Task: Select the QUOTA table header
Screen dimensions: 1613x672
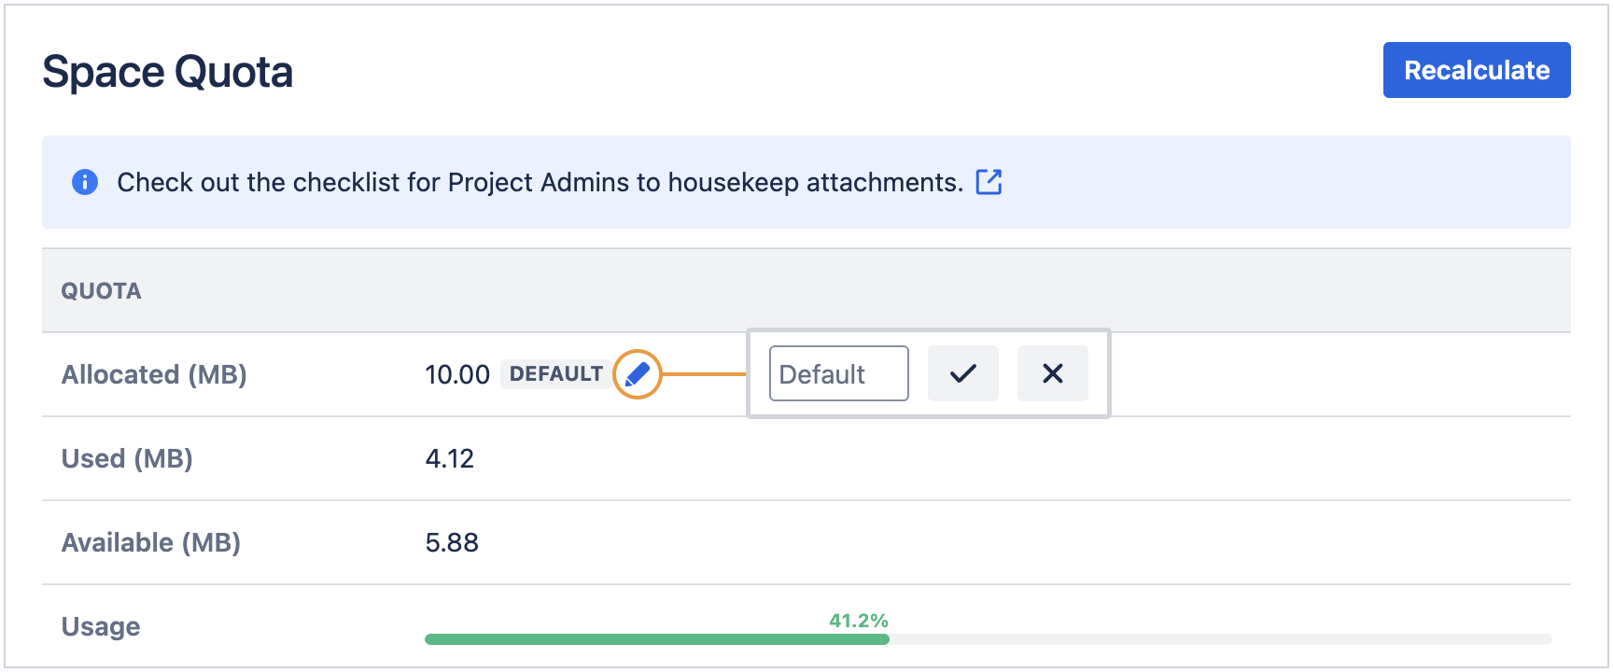Action: point(101,291)
